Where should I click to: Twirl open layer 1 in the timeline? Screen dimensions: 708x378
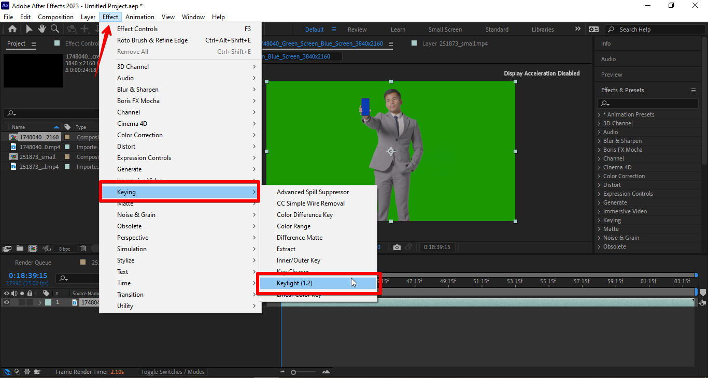coord(40,302)
